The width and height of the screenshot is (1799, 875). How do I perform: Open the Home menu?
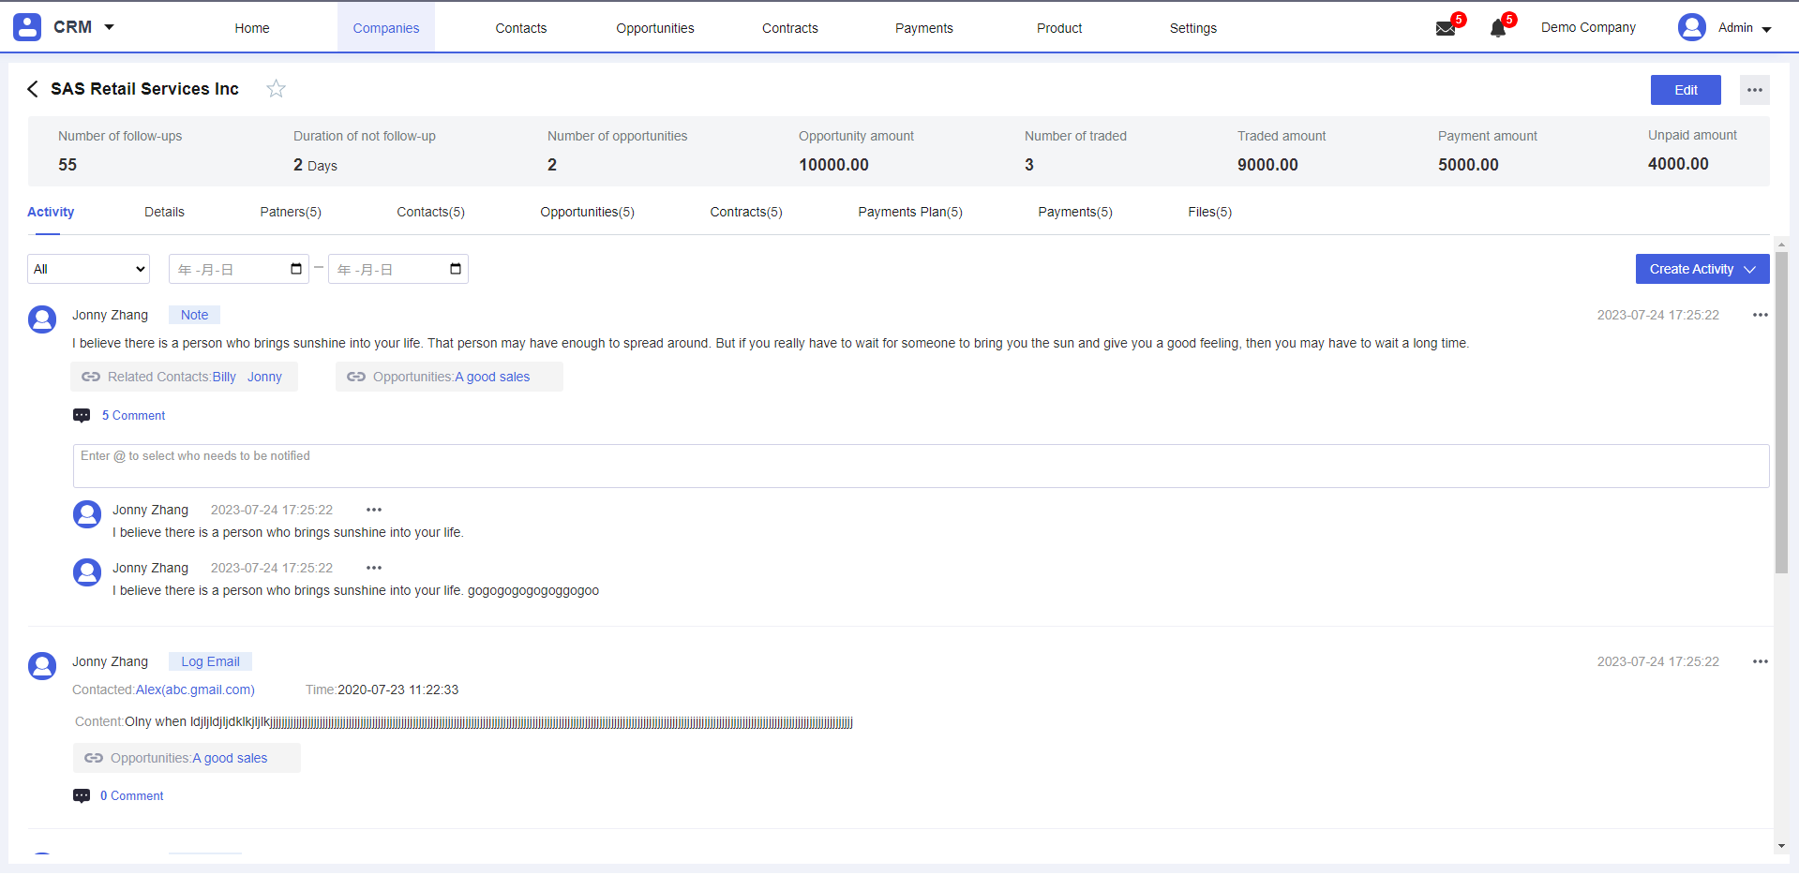[252, 28]
